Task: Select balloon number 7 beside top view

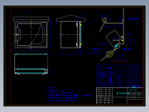Action: [x=53, y=53]
